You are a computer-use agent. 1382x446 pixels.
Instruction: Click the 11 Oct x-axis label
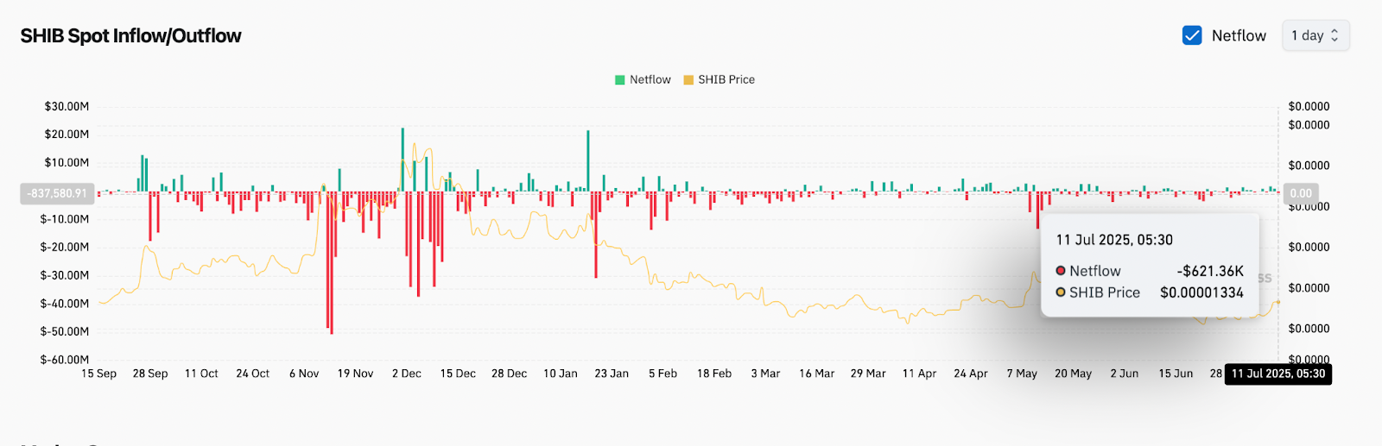tap(201, 374)
